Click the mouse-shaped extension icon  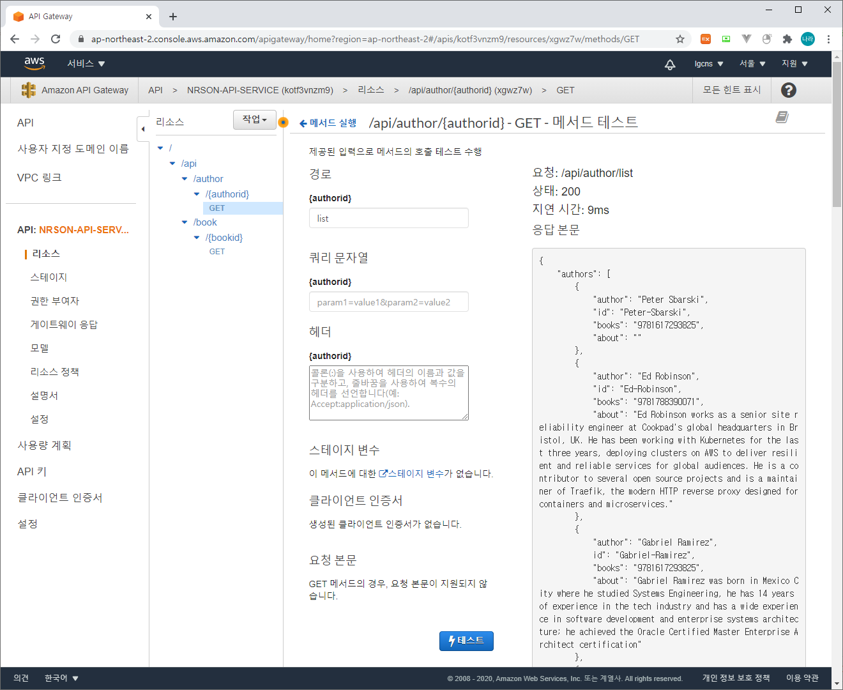tap(767, 39)
